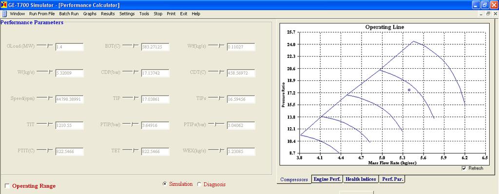Click the GLoad(MW) field showing 1.4
499x194 pixels.
point(69,47)
